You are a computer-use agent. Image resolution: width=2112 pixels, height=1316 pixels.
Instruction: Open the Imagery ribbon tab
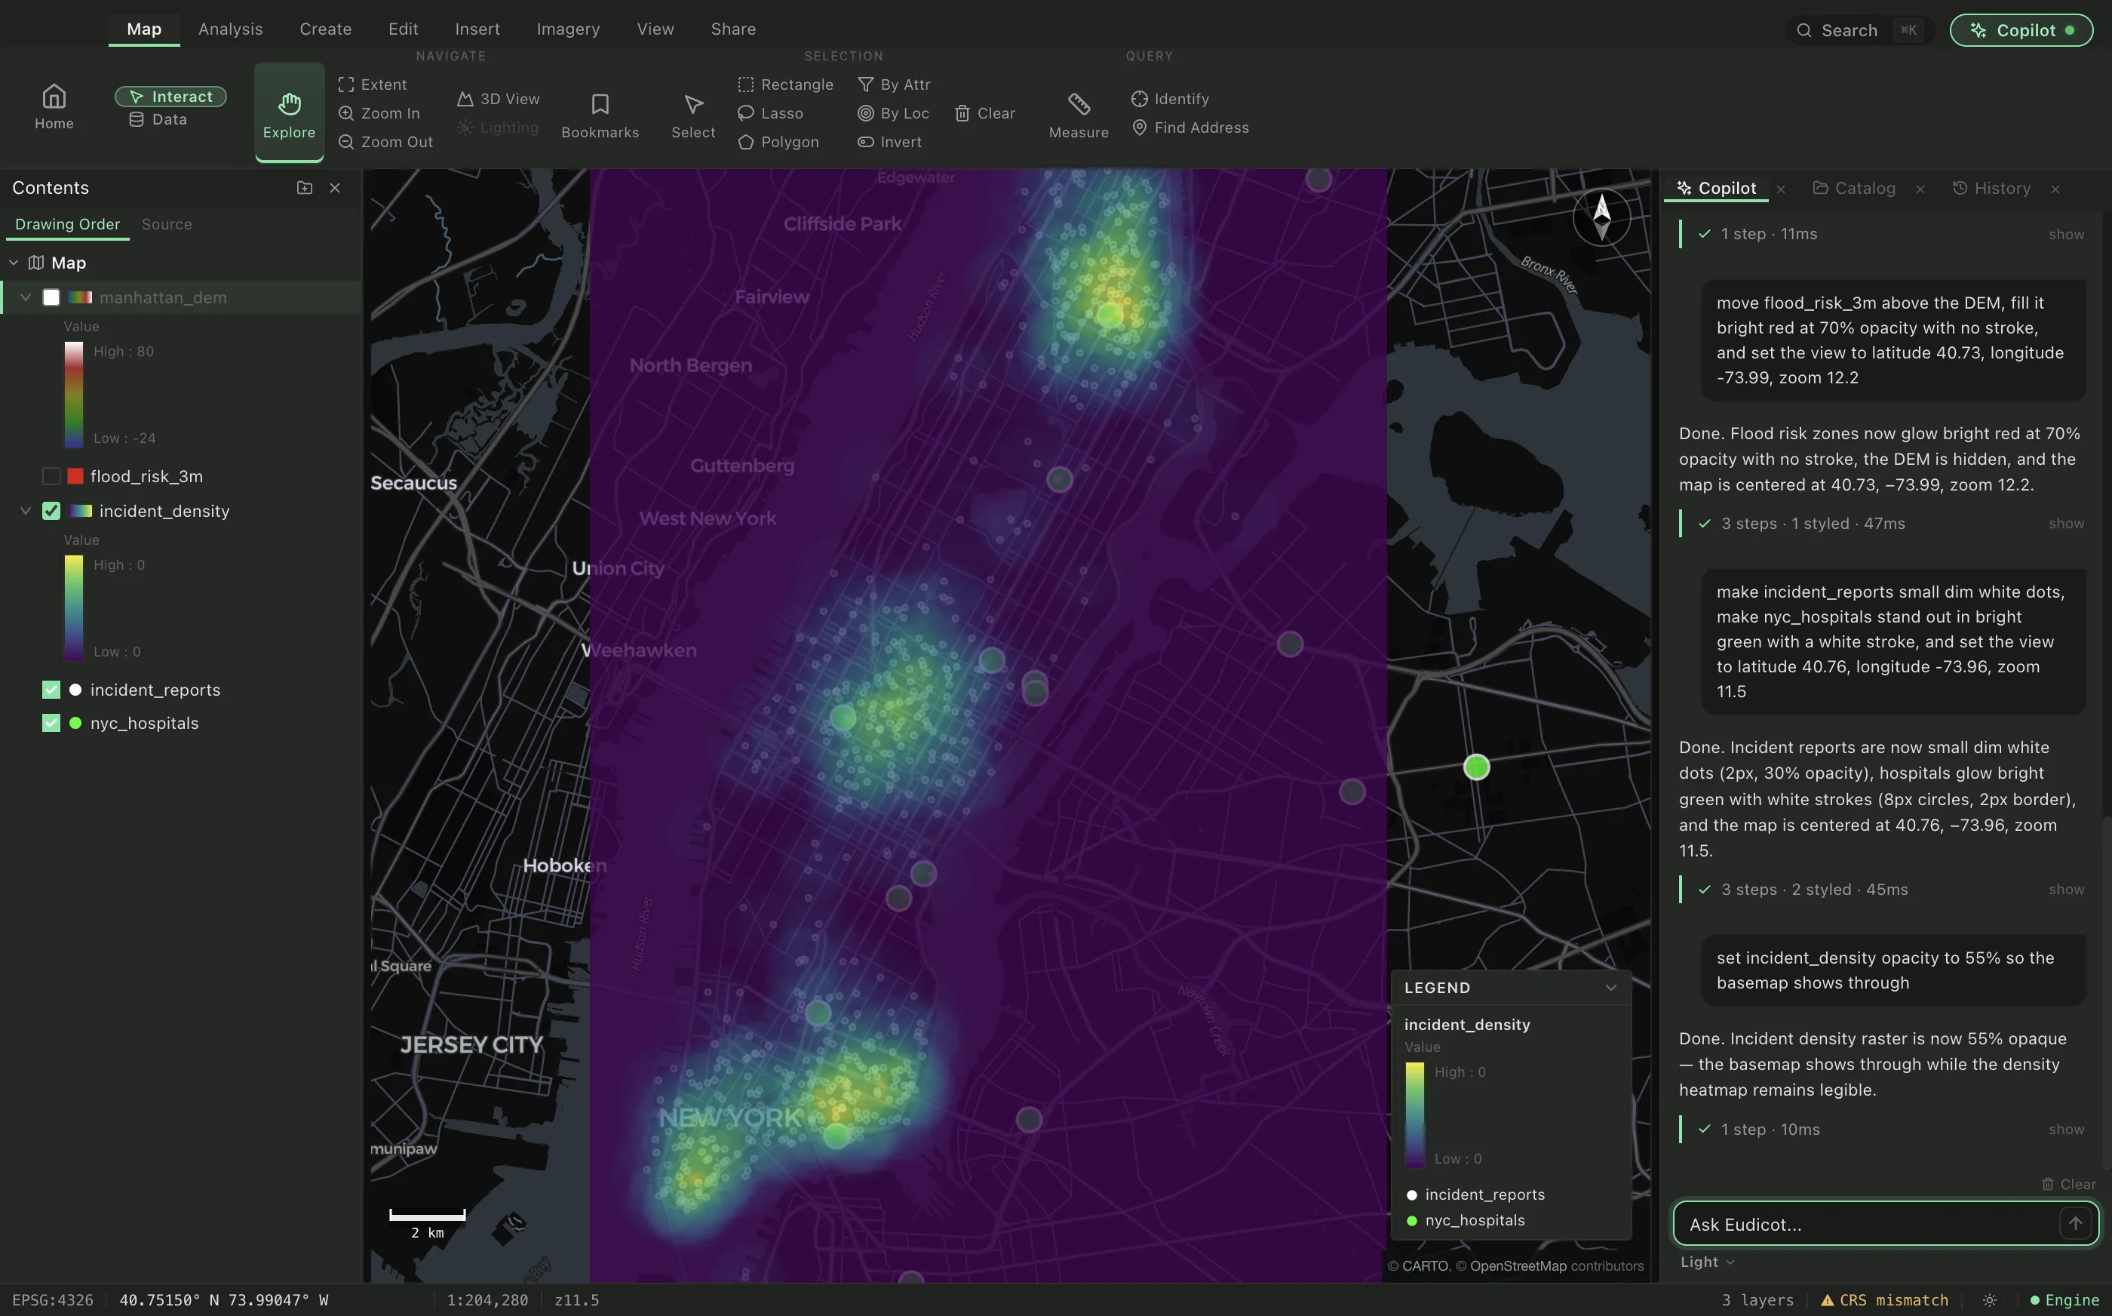coord(568,29)
